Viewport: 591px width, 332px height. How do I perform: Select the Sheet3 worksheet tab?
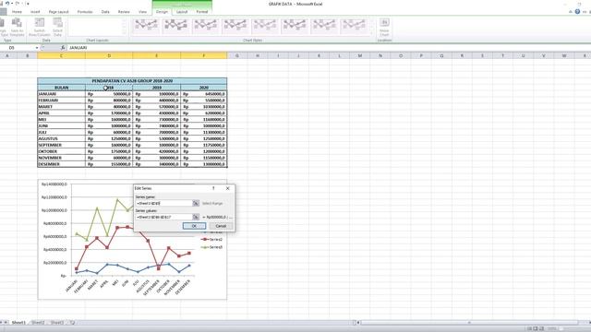[57, 323]
